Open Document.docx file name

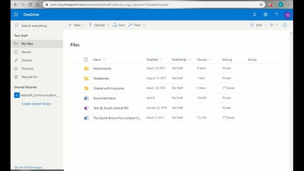[104, 98]
